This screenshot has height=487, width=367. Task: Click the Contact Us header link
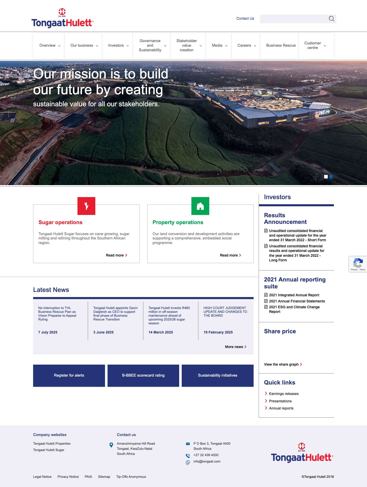click(245, 18)
